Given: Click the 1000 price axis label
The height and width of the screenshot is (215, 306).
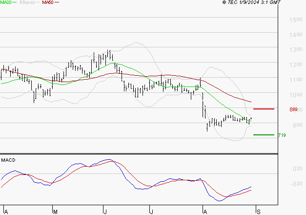Looking at the screenshot, I should pyautogui.click(x=296, y=95).
